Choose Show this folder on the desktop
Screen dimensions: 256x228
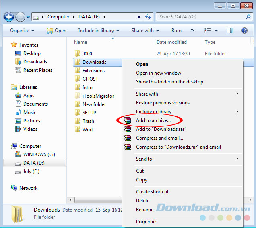(x=182, y=82)
